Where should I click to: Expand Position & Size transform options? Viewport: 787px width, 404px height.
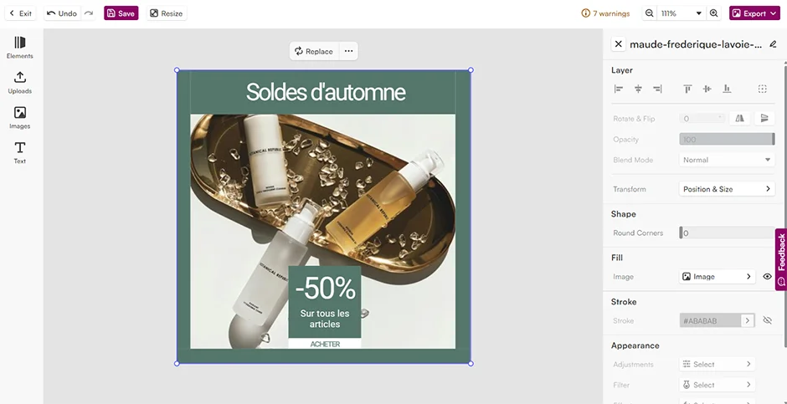[x=727, y=189]
